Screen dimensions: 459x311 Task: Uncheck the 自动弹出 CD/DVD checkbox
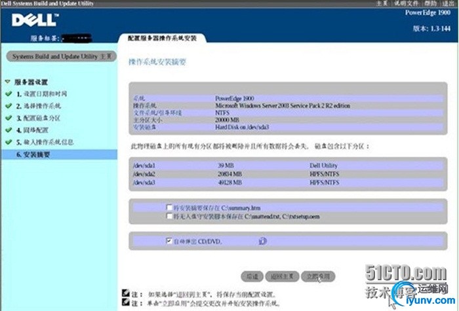click(169, 240)
